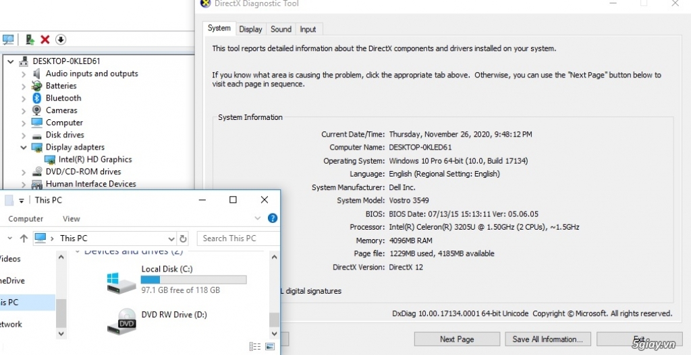Collapse the DESKTOP-0KLED61 root node

[11, 61]
